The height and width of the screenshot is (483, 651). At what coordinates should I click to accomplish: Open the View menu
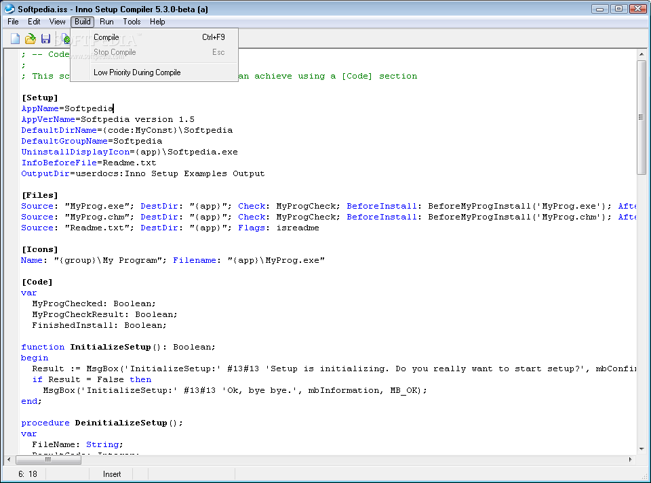[57, 22]
